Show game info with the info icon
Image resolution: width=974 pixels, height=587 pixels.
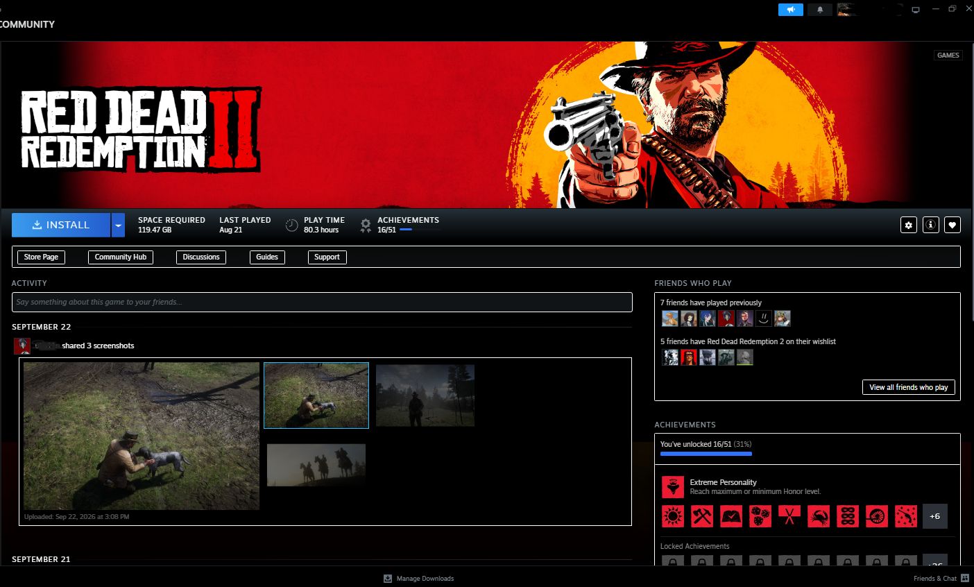click(931, 225)
